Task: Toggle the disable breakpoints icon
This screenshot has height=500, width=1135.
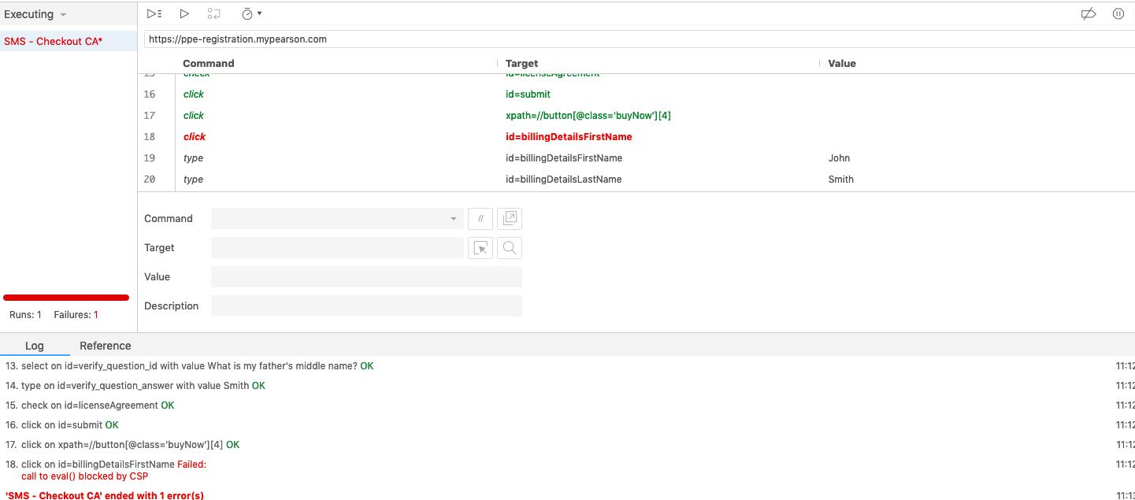Action: (x=1089, y=13)
